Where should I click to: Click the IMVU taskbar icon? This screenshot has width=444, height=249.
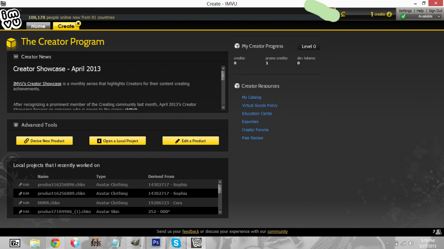(x=196, y=243)
